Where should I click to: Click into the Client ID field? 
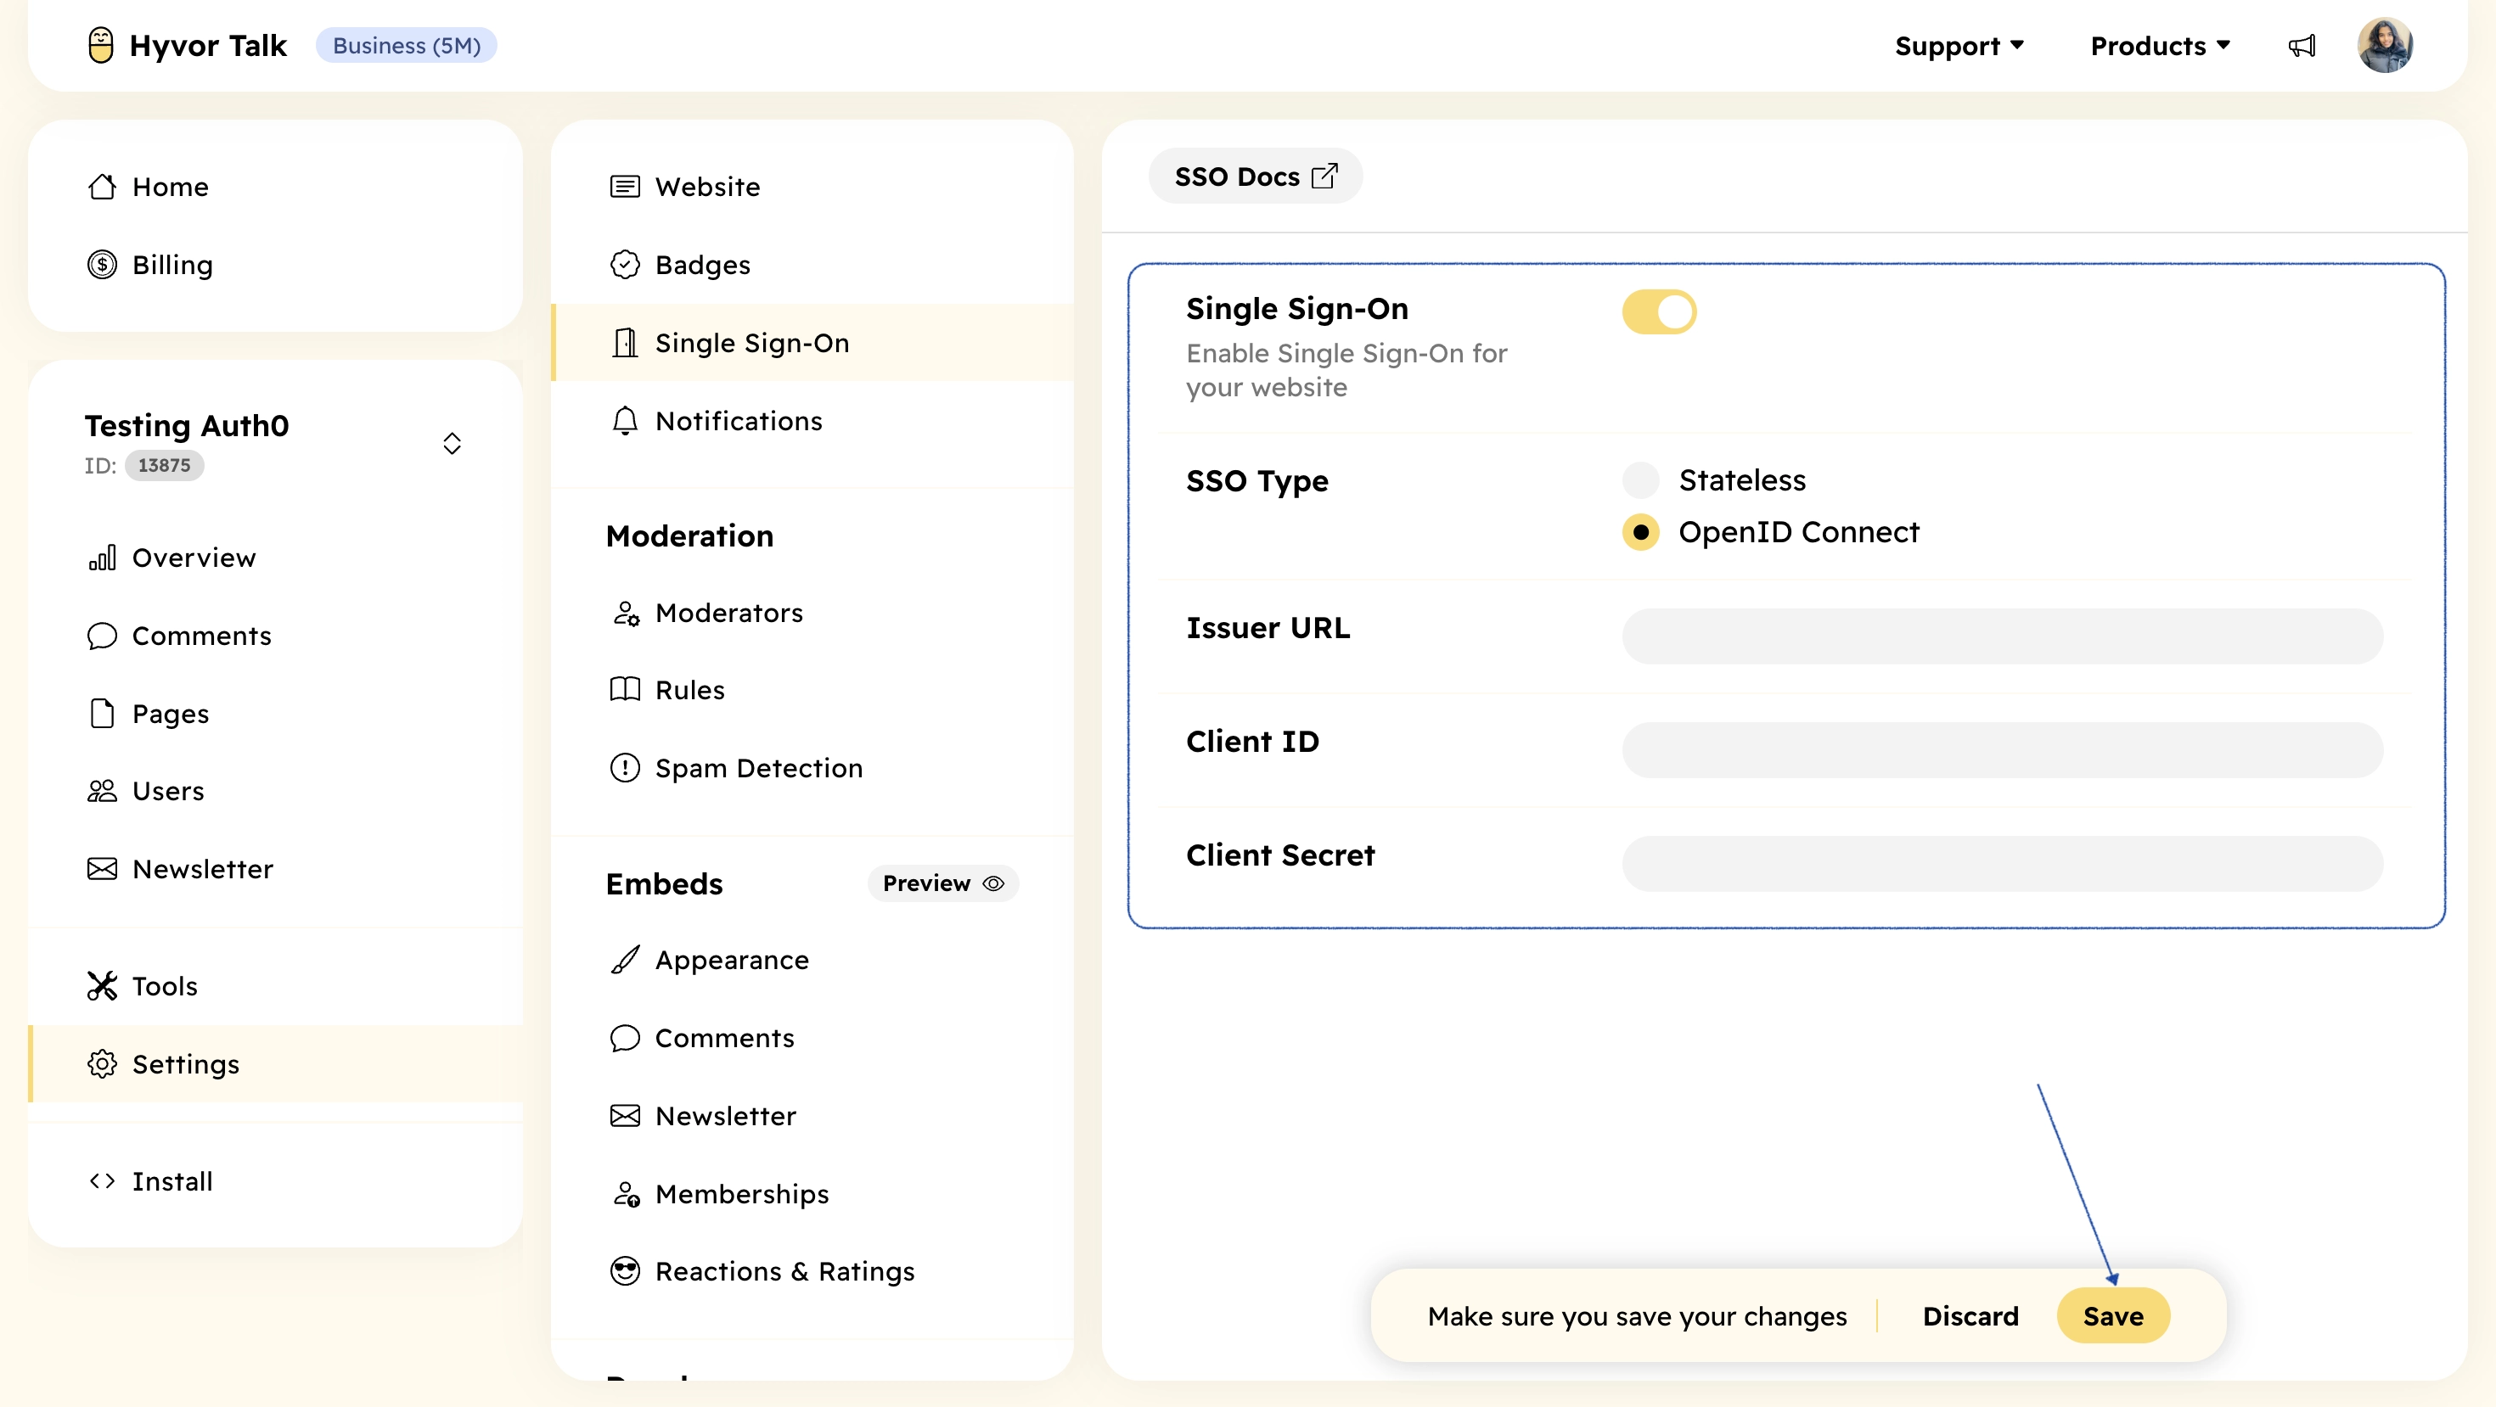pos(2002,749)
